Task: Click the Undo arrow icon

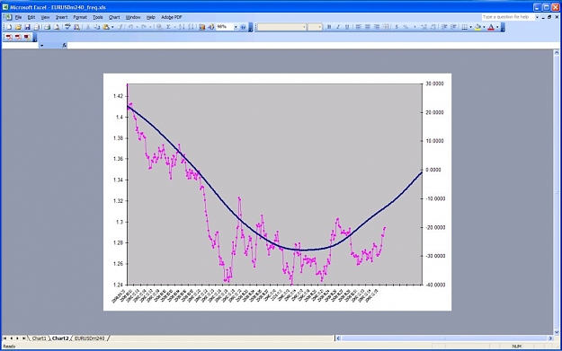Action: pyautogui.click(x=130, y=27)
